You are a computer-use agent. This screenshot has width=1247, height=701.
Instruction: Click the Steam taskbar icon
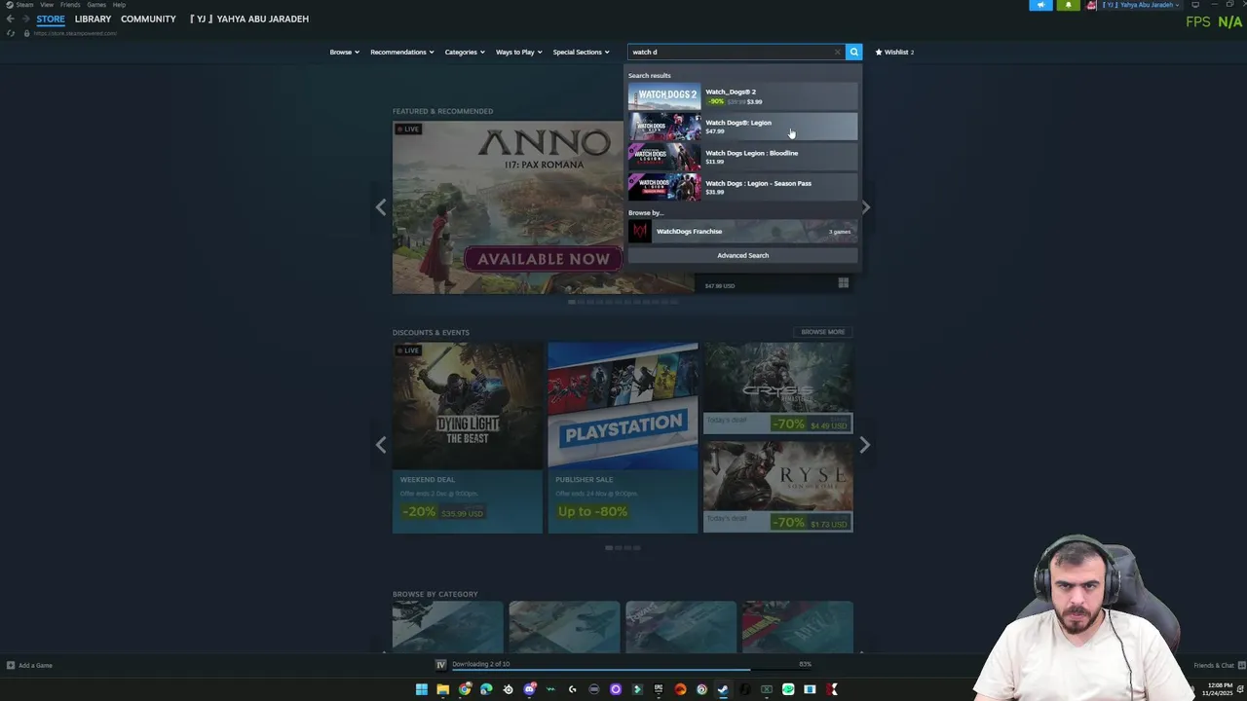pos(723,689)
